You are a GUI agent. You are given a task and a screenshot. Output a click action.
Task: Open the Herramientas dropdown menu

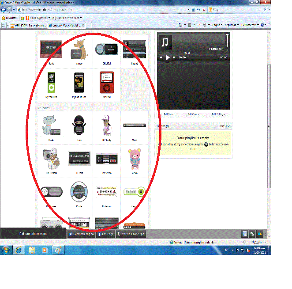tap(251, 25)
